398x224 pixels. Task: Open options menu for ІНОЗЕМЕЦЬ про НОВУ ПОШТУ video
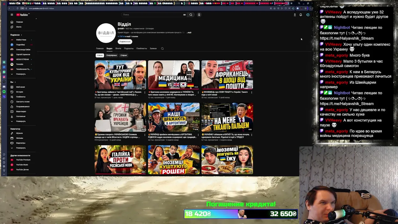(x=252, y=92)
